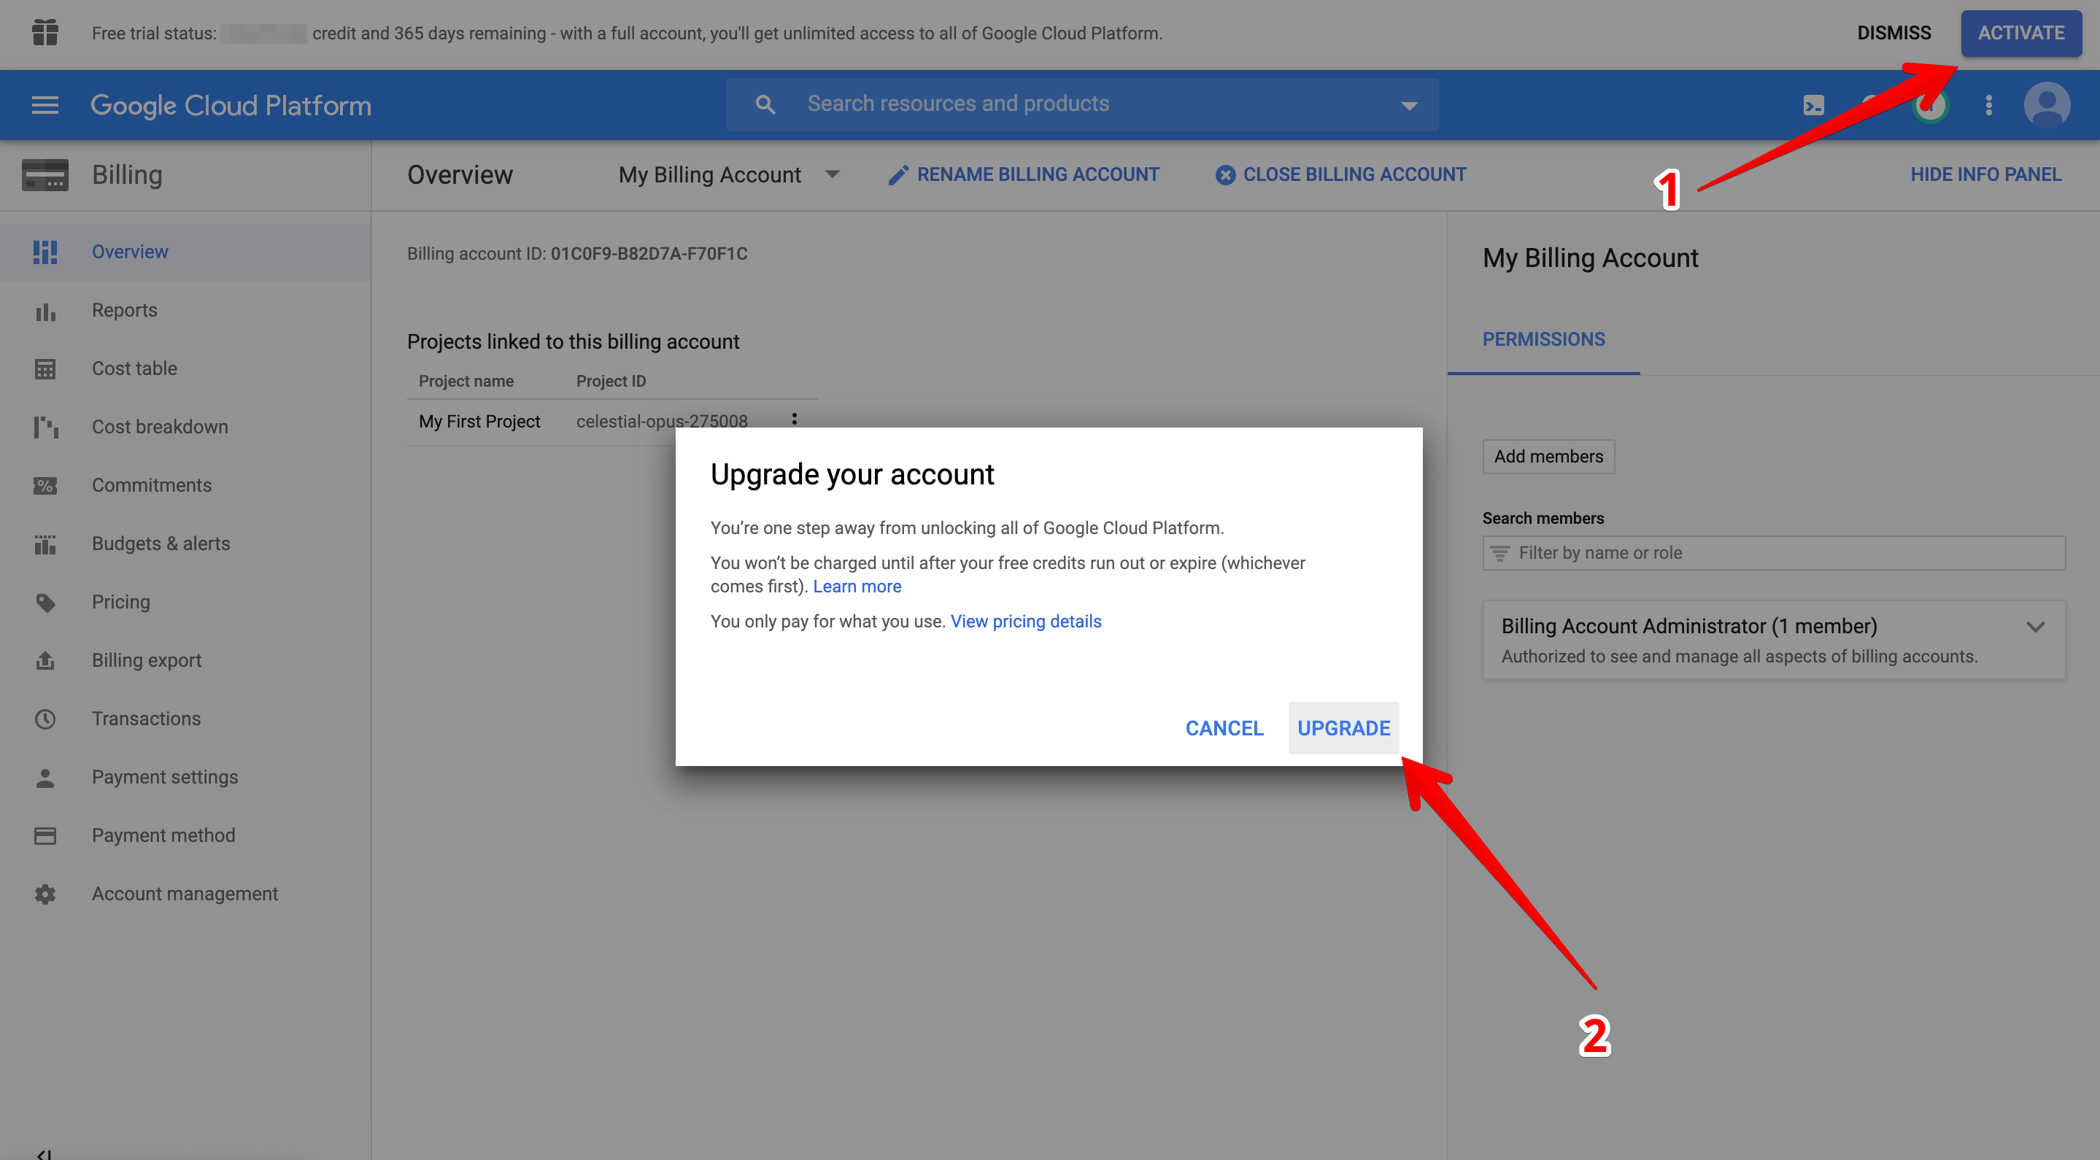Open Payment method sidebar item
The image size is (2100, 1160).
pos(185,835)
